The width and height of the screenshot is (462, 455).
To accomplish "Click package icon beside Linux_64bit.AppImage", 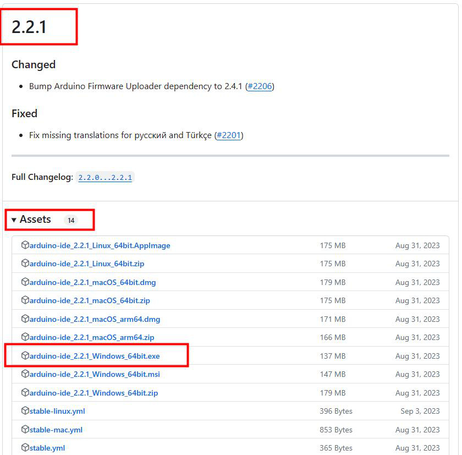I will (x=25, y=245).
